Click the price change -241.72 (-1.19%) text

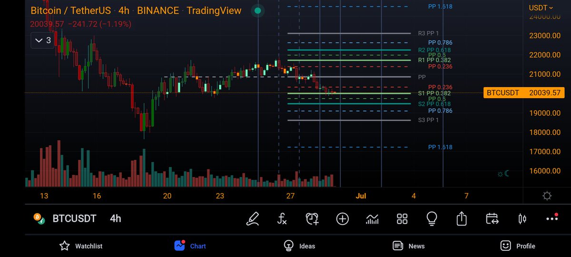point(100,24)
